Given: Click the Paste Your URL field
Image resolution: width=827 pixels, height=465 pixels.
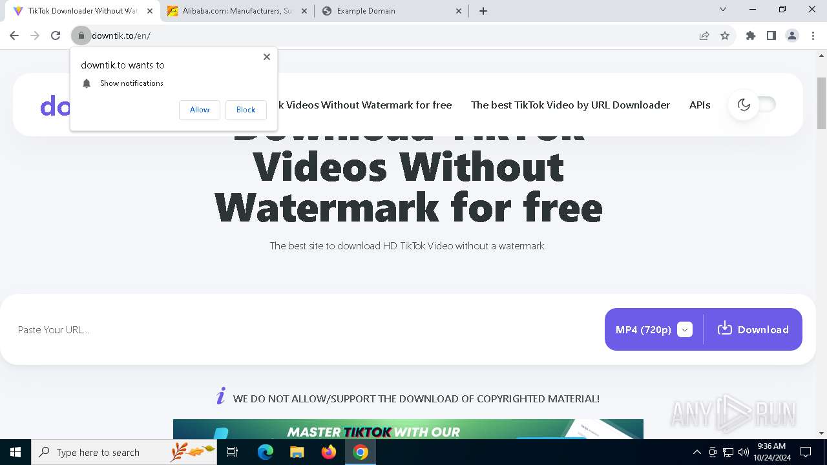Looking at the screenshot, I should coord(304,329).
